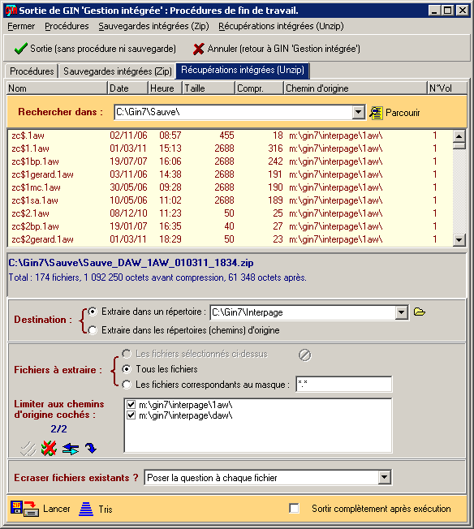Check Sortir complètement après exécution
The width and height of the screenshot is (474, 529).
pyautogui.click(x=294, y=509)
